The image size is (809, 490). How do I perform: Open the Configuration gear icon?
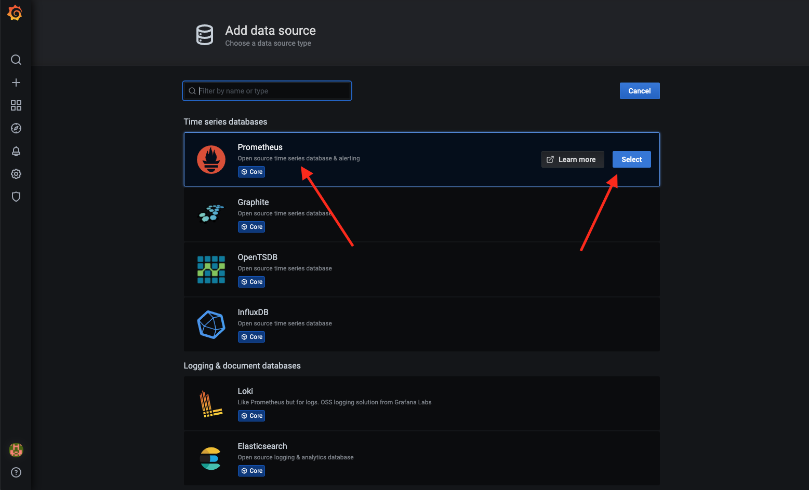[16, 174]
